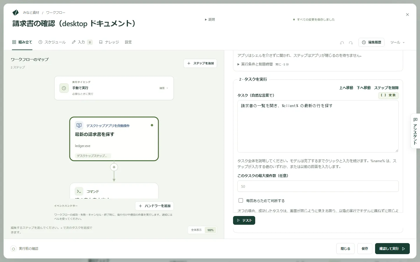This screenshot has width=420, height=262.
Task: Click 確認して実行 button
Action: coord(392,249)
